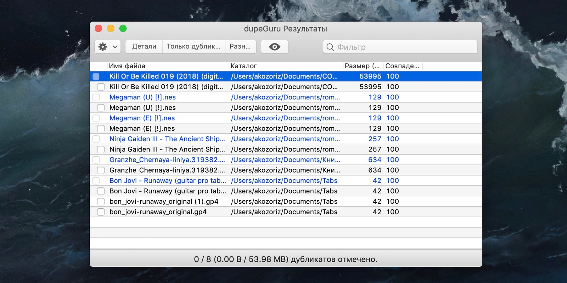Select blue Granzhe_Chernaya-liniya file row
567x283 pixels.
coord(167,160)
